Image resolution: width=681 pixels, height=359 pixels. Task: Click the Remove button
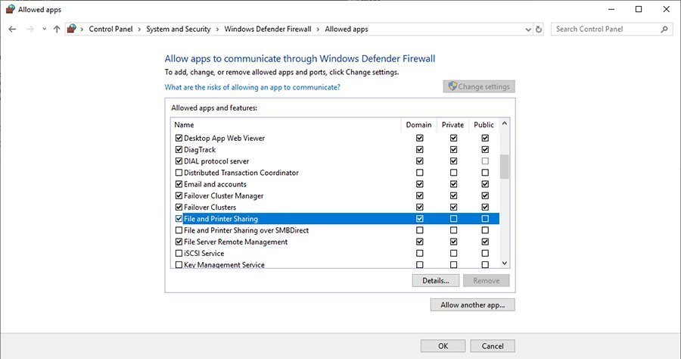click(486, 280)
